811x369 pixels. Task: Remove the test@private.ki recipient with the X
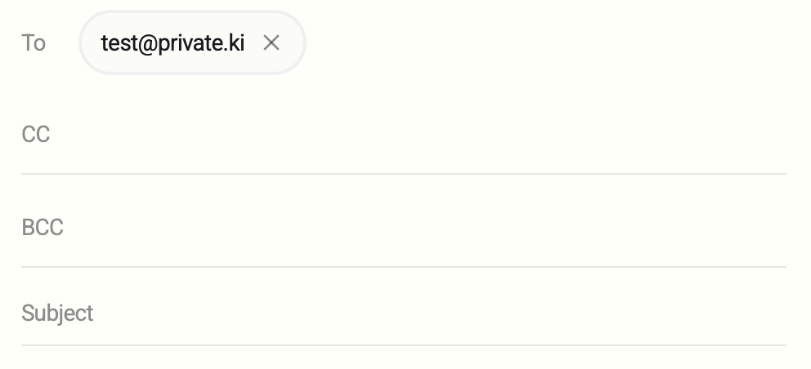point(271,43)
